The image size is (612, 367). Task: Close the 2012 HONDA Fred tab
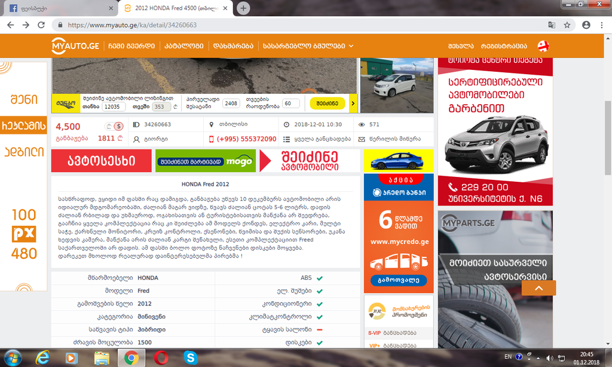[225, 8]
